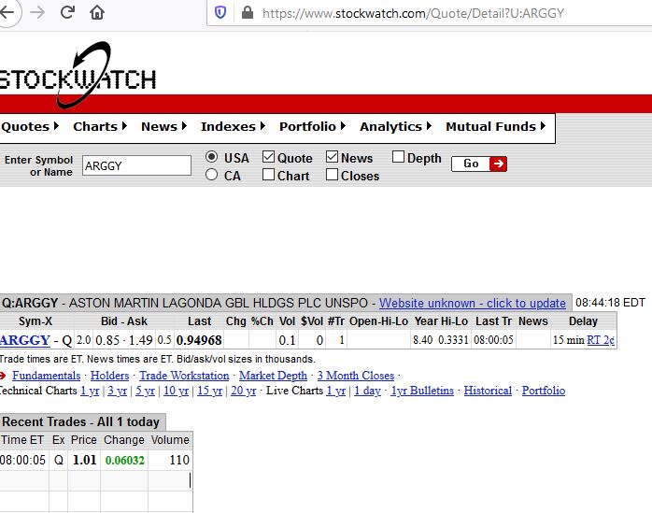Open Technical Charts 20 yr link
The width and height of the screenshot is (652, 513).
[243, 391]
